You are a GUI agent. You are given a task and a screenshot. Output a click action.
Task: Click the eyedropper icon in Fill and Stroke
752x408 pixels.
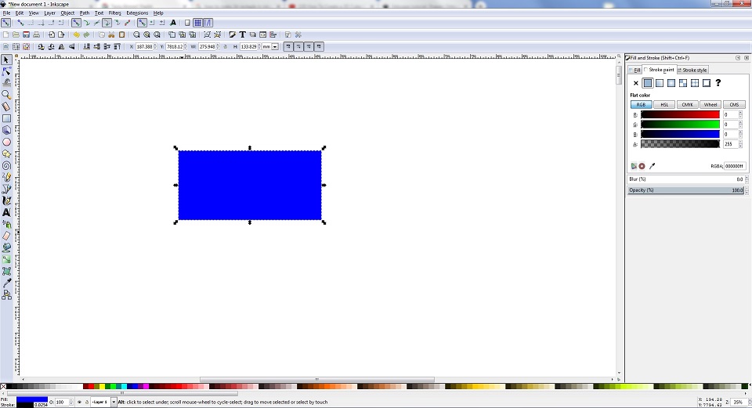(652, 166)
